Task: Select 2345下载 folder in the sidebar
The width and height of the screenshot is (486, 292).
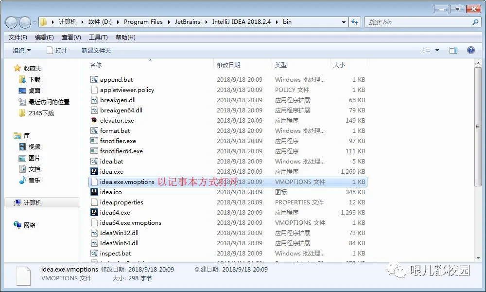Action: click(36, 113)
